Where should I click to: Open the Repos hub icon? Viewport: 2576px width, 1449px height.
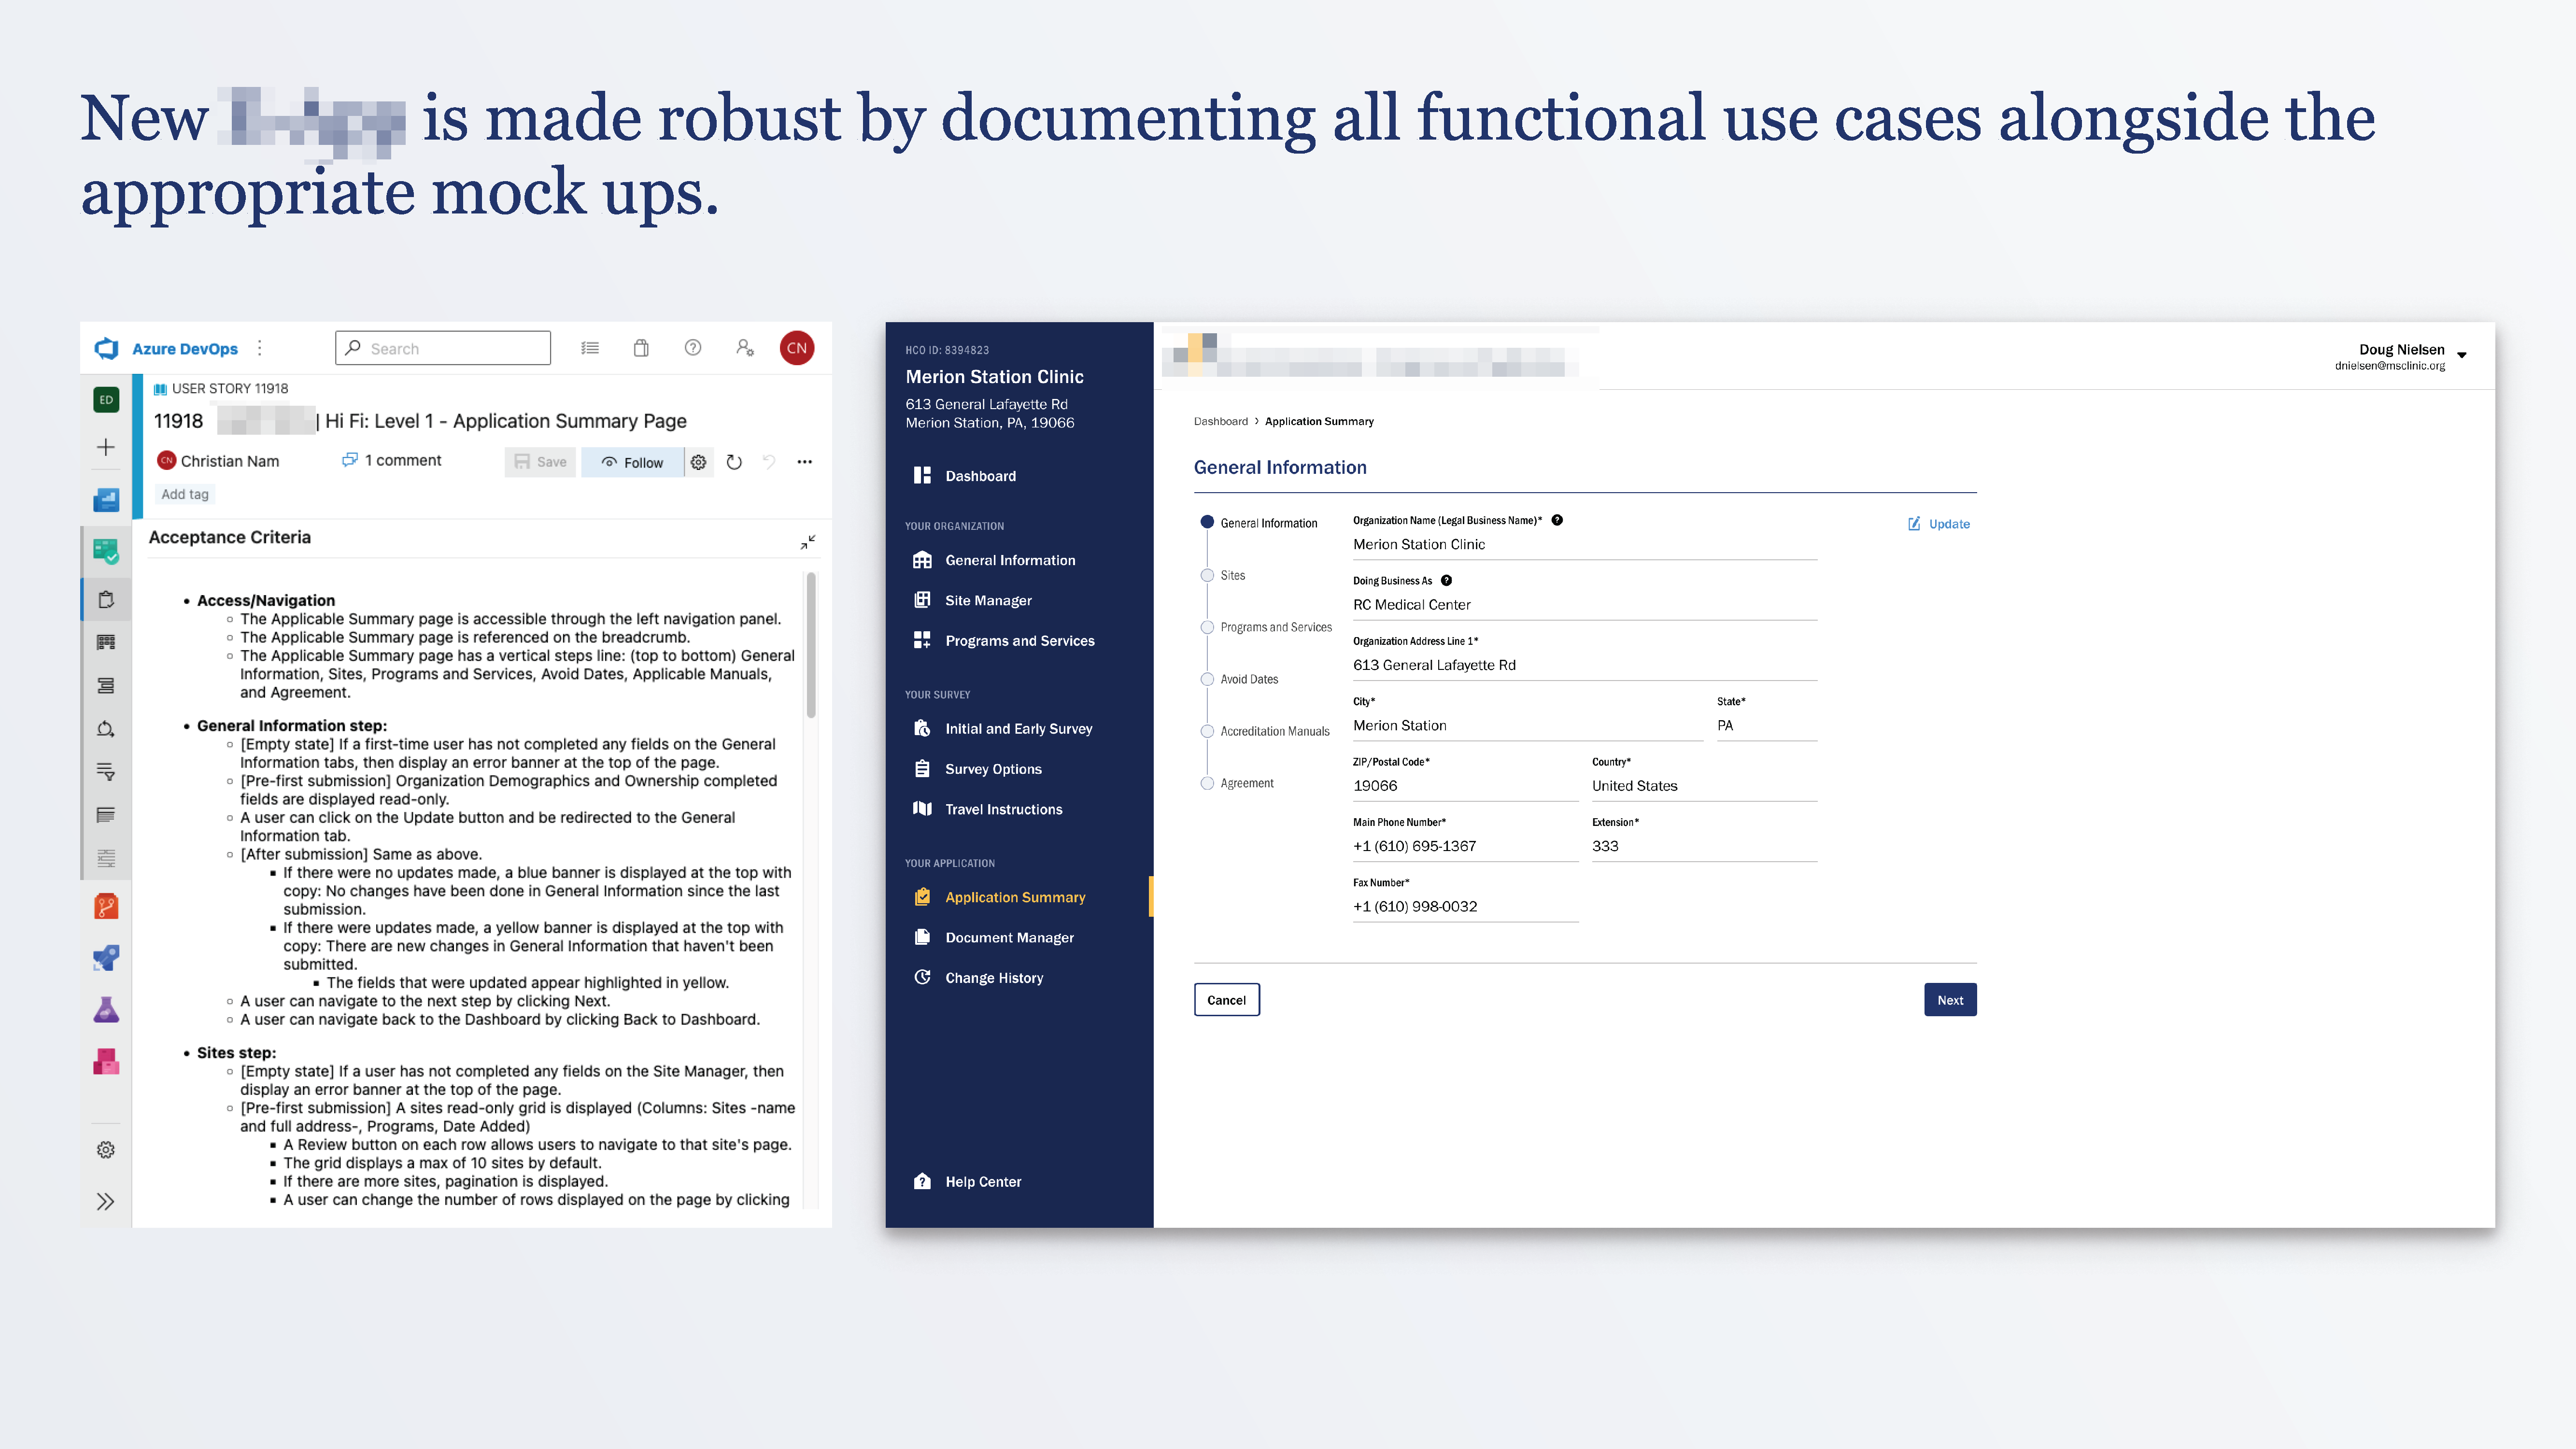[106, 907]
